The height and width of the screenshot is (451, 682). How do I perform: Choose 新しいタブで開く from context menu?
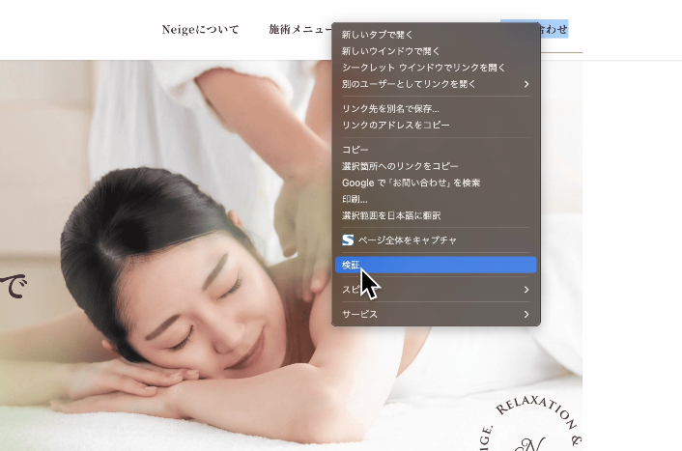tap(436, 35)
